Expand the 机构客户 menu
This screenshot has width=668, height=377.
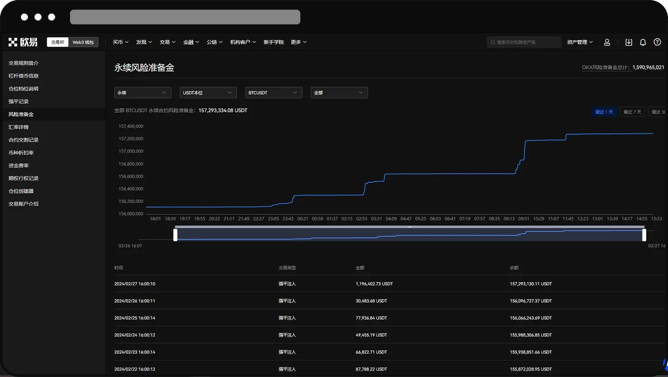[243, 42]
